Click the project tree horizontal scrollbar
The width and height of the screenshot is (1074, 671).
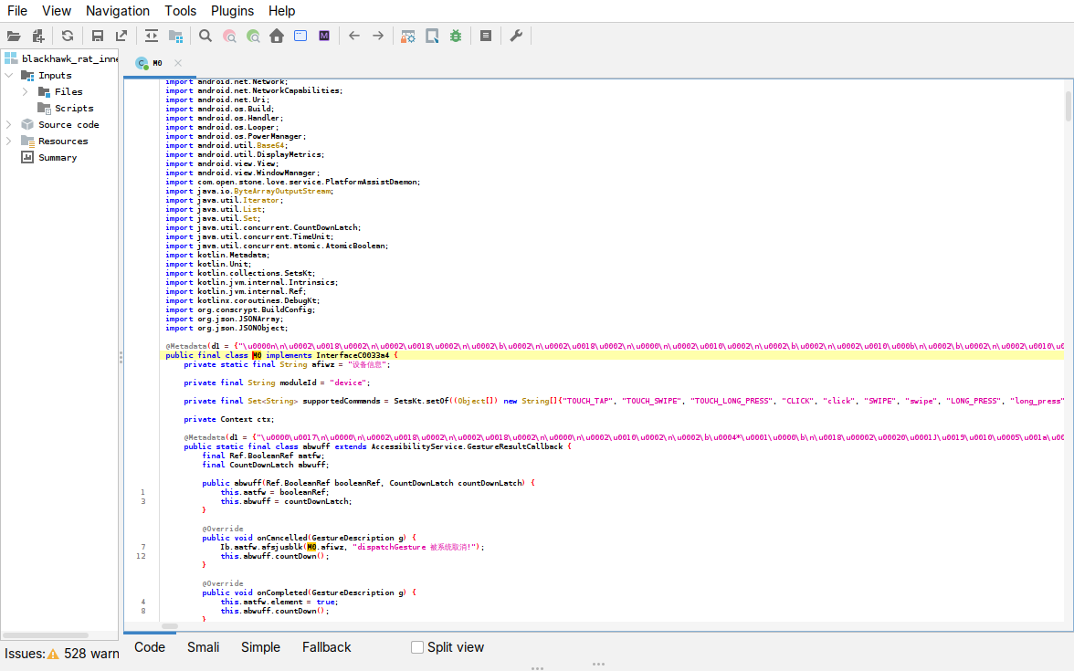point(46,635)
